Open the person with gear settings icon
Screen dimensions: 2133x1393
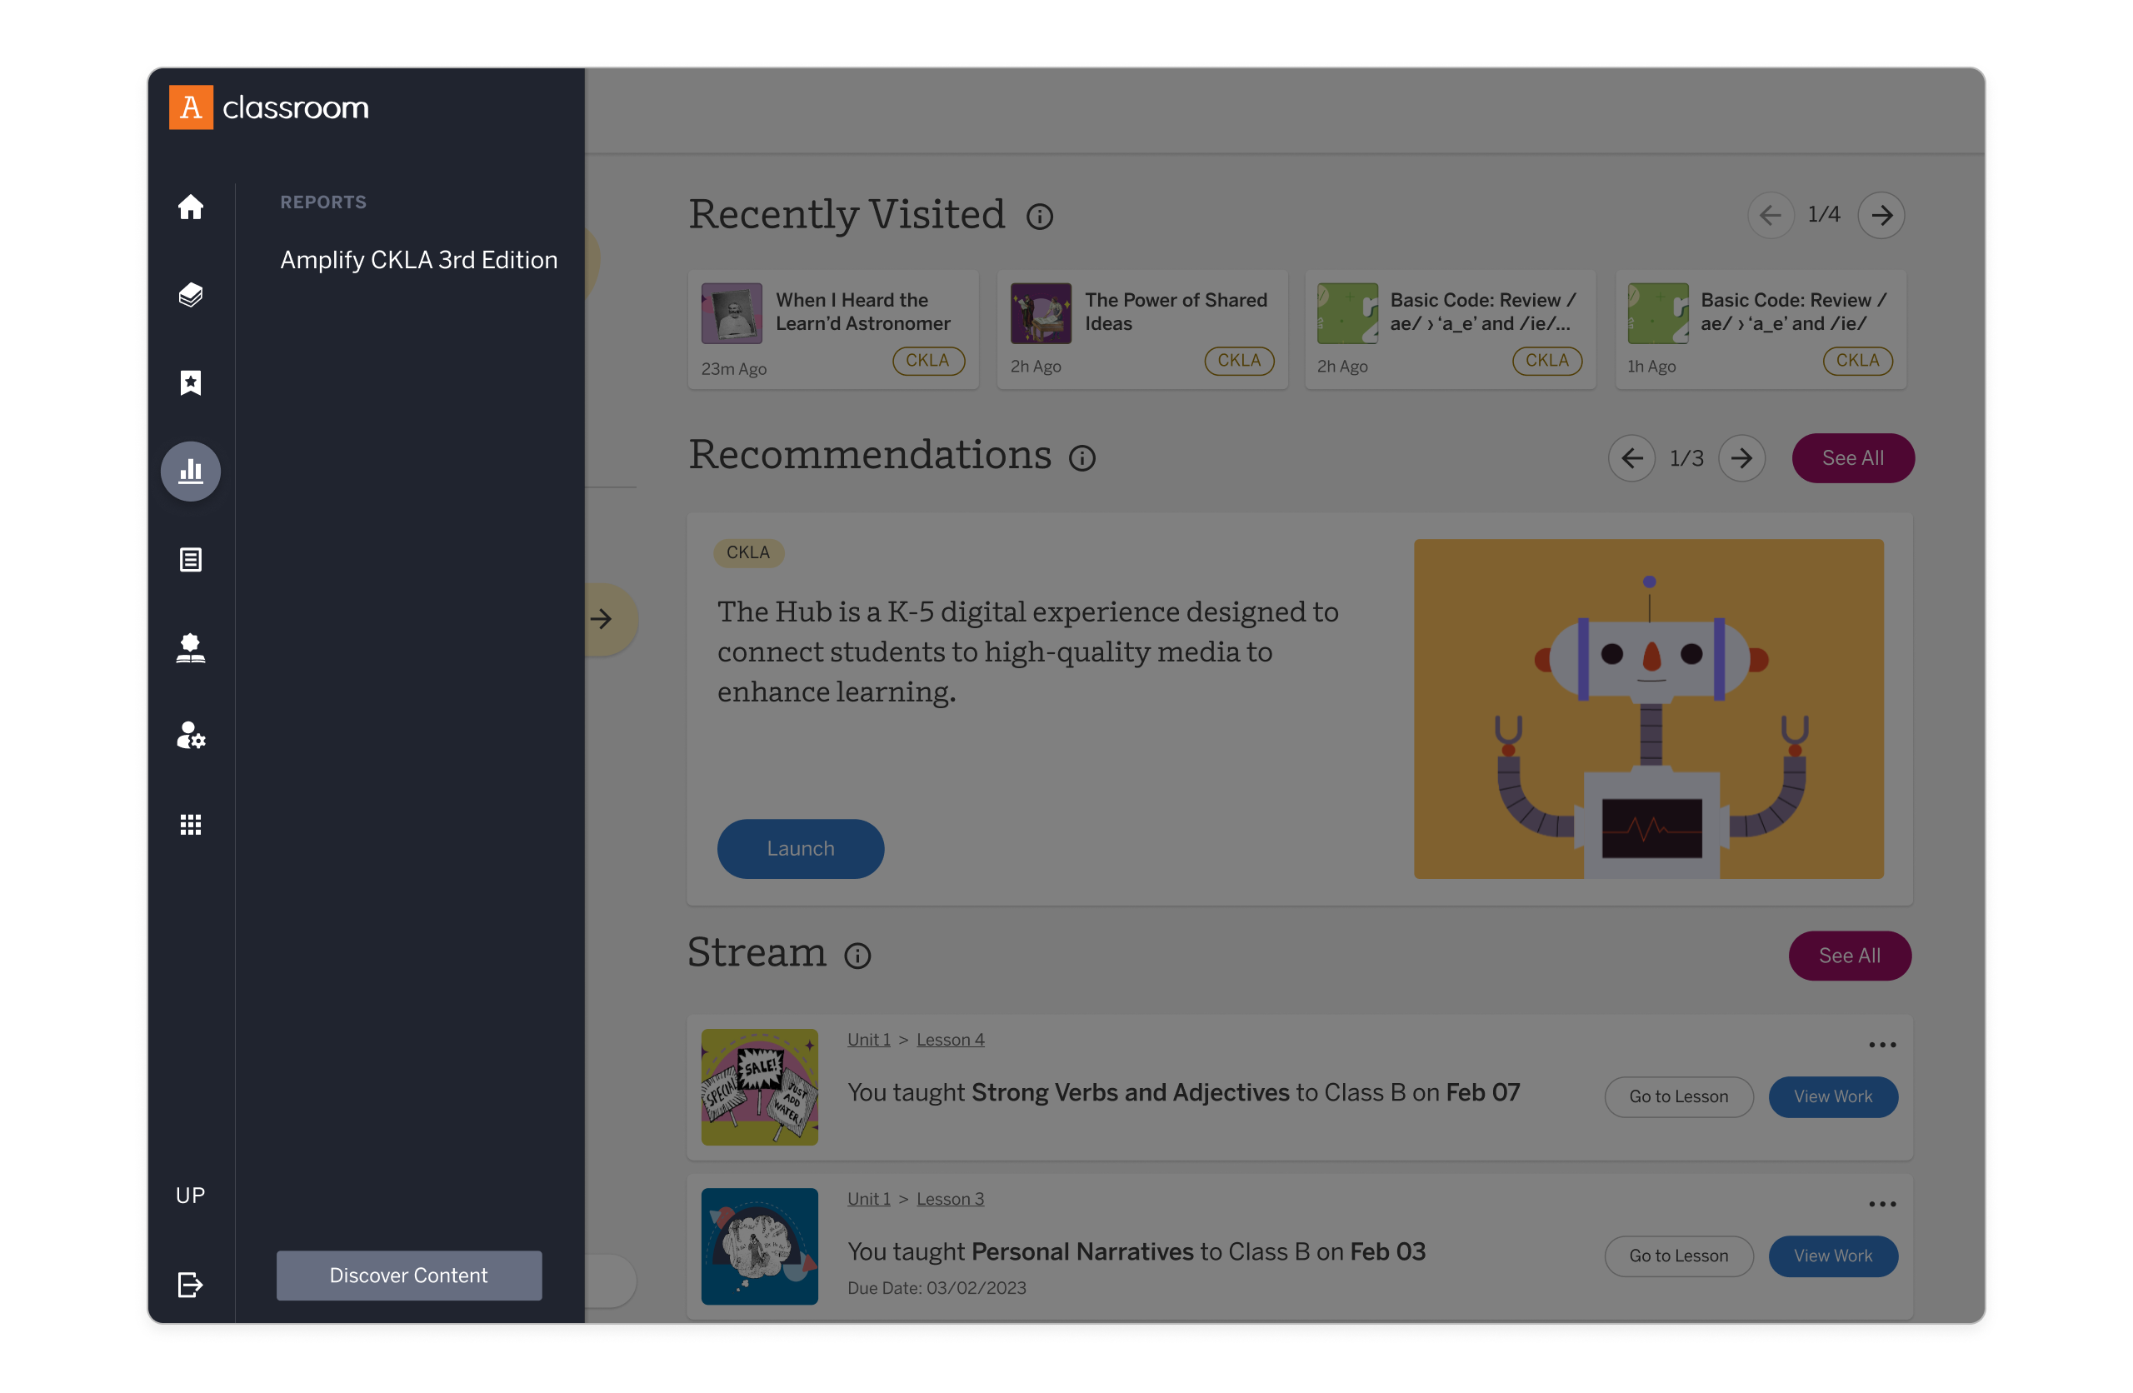click(x=190, y=736)
